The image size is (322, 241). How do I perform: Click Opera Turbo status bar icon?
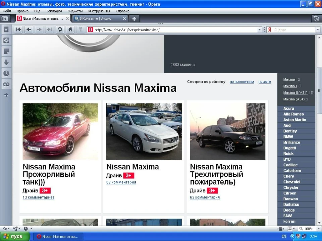26,229
